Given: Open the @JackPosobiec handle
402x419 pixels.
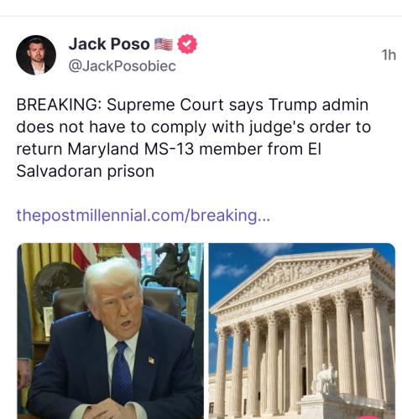Looking at the screenshot, I should coord(122,66).
